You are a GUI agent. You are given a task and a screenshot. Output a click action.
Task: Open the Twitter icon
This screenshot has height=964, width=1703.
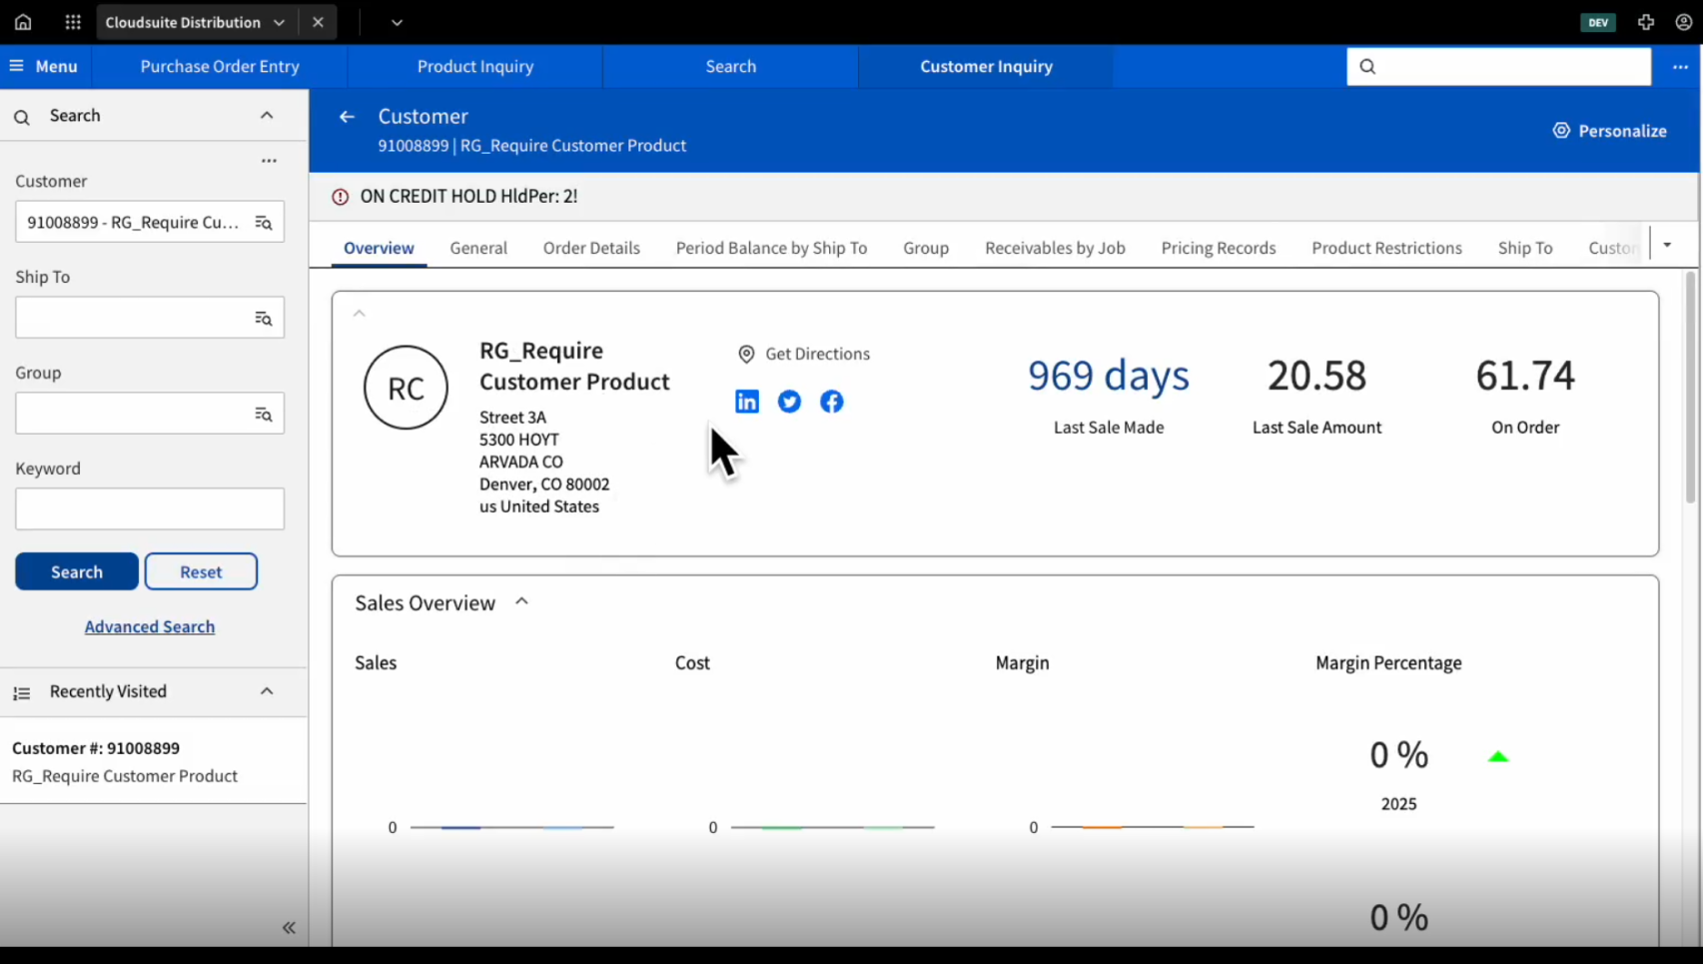point(789,402)
